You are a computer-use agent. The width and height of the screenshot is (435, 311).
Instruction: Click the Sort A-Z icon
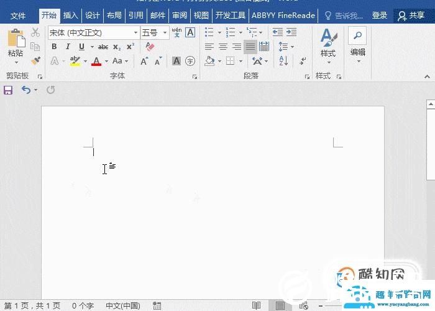(283, 60)
